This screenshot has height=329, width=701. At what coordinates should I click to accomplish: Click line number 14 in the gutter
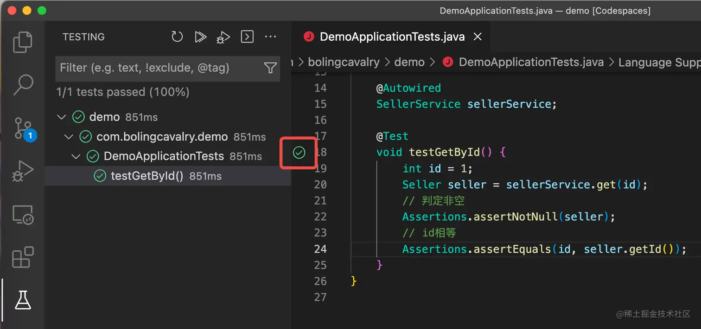[320, 88]
